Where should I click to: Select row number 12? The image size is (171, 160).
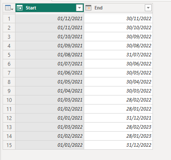pyautogui.click(x=9, y=118)
